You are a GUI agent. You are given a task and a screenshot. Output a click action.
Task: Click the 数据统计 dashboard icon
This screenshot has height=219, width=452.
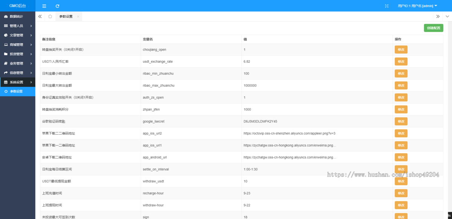tap(6, 17)
